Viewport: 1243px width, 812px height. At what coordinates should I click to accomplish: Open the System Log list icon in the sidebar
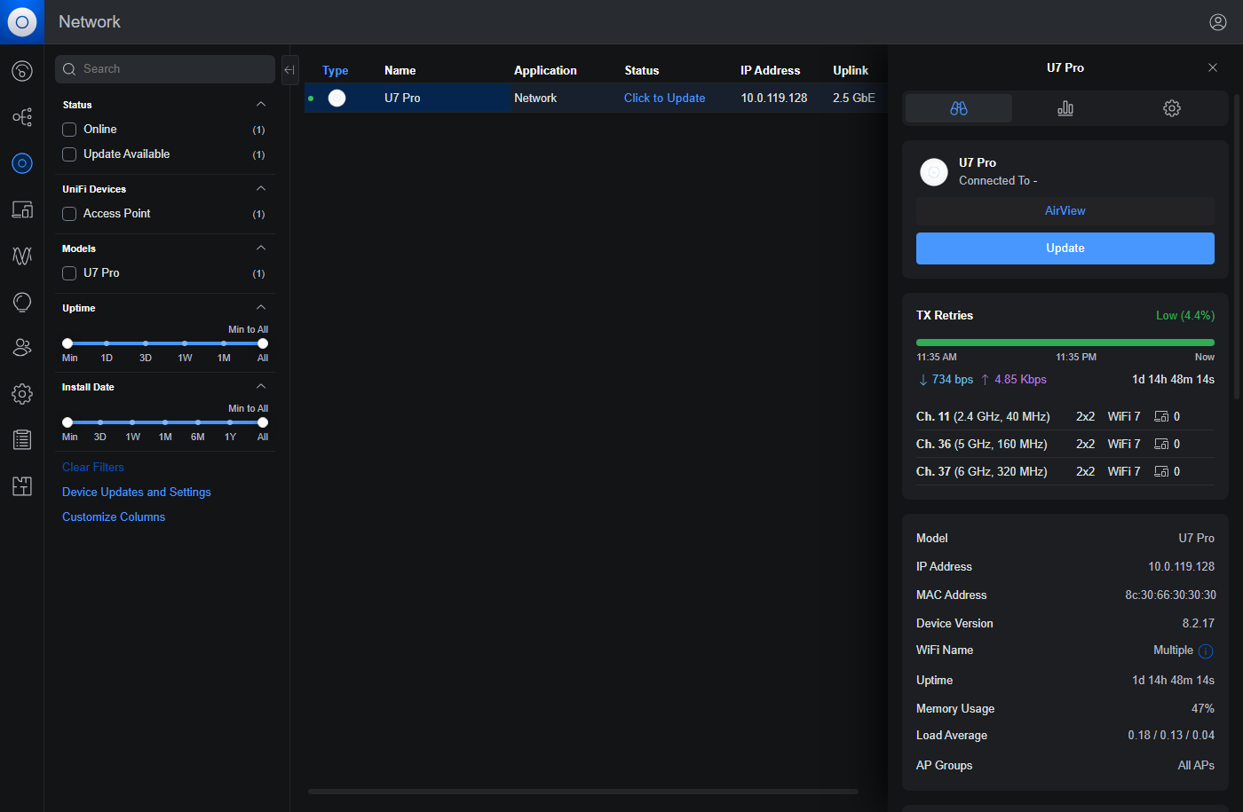pos(22,439)
